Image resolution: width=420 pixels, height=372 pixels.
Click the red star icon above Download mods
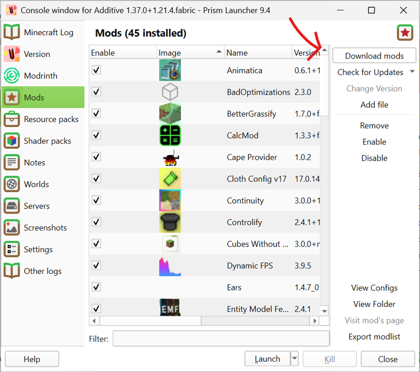pyautogui.click(x=405, y=32)
